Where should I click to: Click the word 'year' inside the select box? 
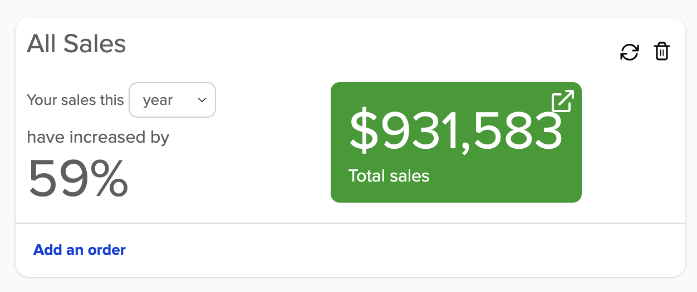[x=158, y=100]
